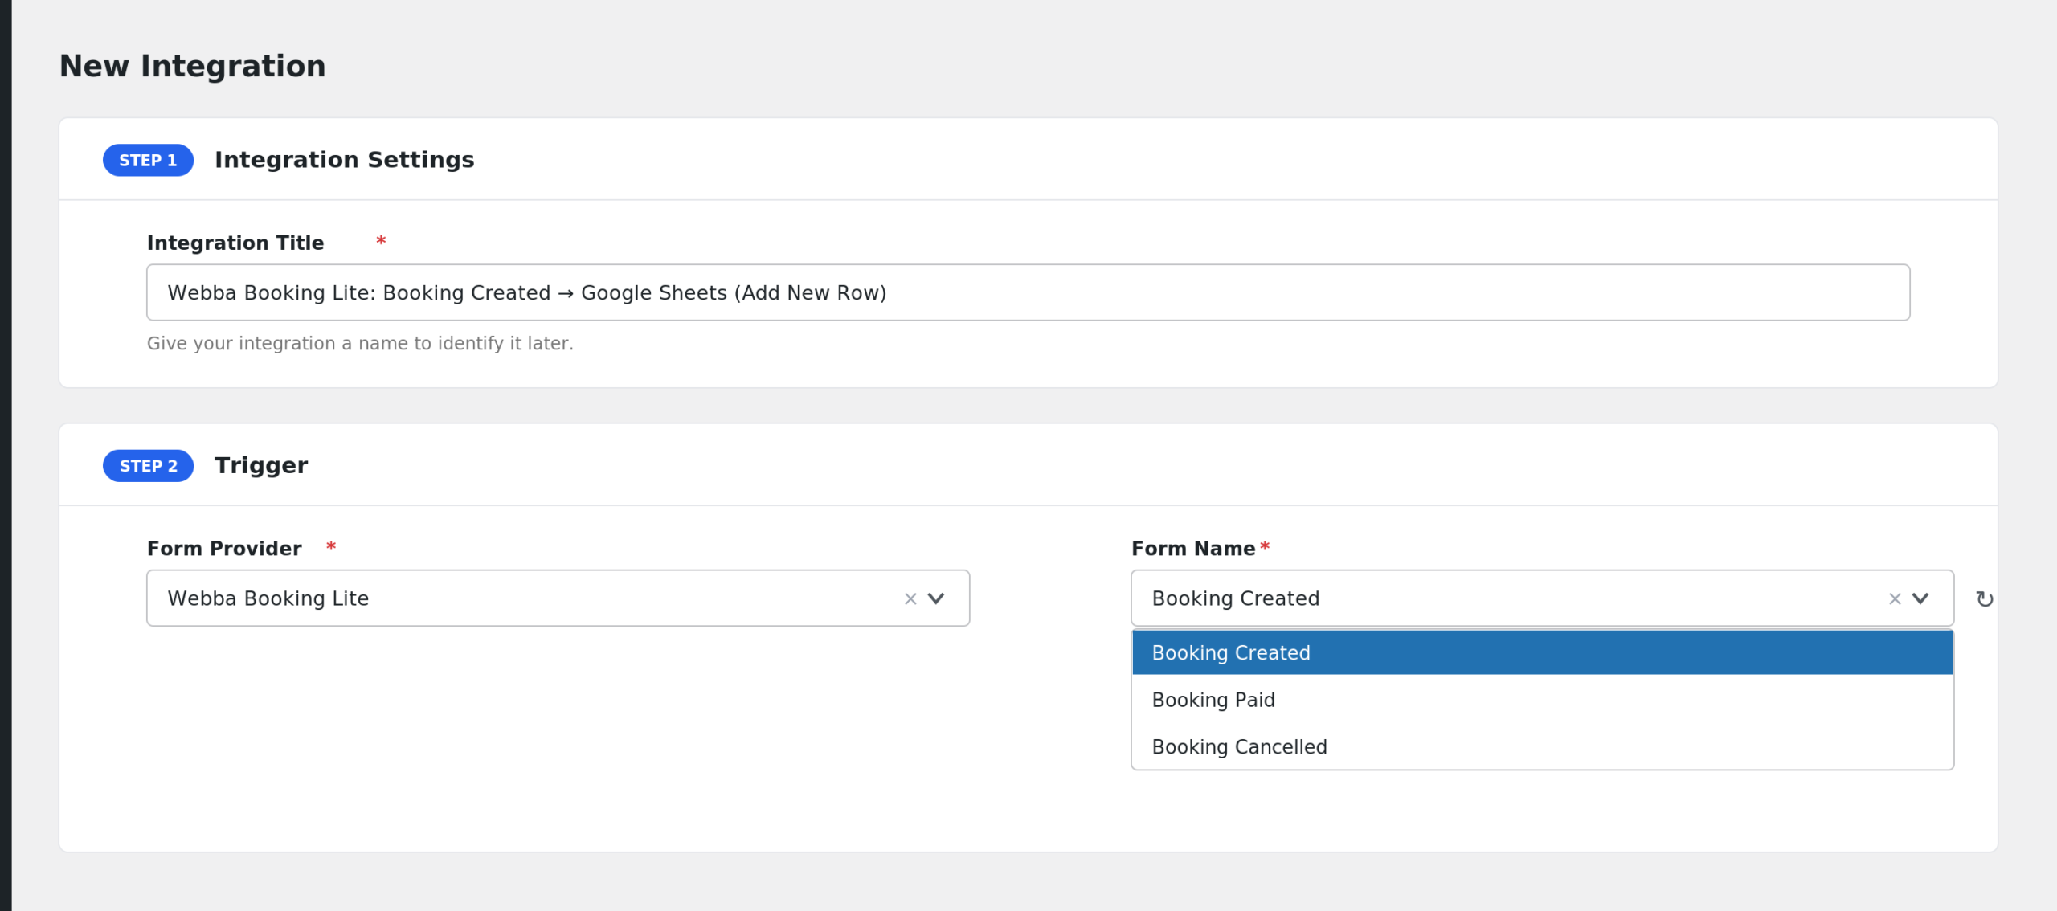Collapse the Form Name dropdown arrow

click(x=1920, y=598)
